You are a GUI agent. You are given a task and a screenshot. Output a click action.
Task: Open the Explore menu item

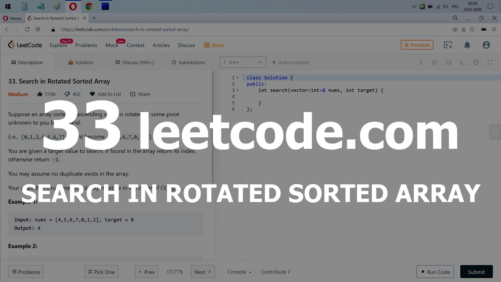[58, 45]
